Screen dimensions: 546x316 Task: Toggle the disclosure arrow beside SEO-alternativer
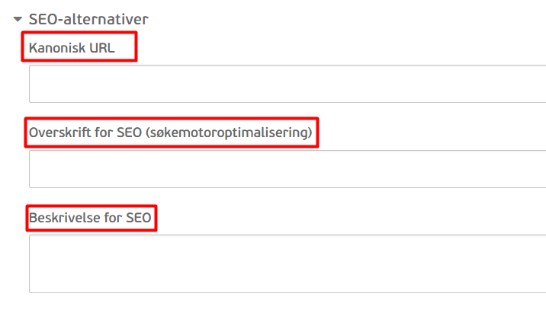tap(18, 19)
